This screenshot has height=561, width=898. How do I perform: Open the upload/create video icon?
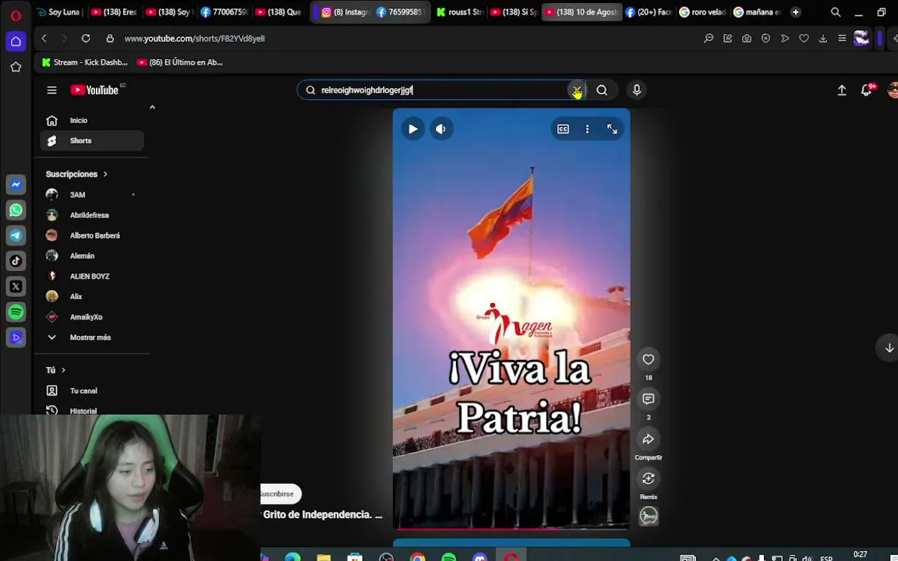[x=842, y=90]
